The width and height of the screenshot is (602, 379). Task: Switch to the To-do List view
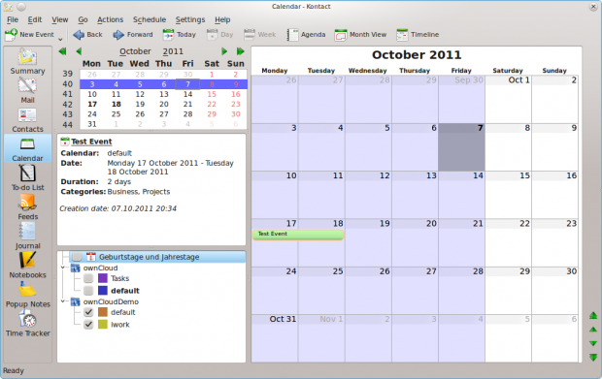click(27, 177)
